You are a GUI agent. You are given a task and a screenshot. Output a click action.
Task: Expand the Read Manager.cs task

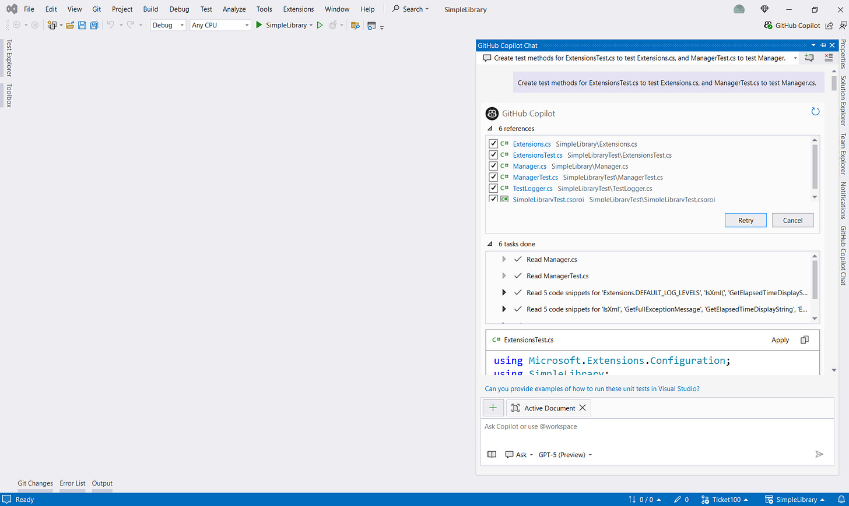tap(504, 259)
